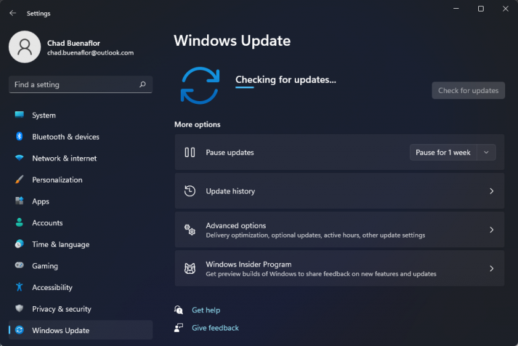Open Advanced options via its chevron
Image resolution: width=518 pixels, height=346 pixels.
[x=492, y=230]
